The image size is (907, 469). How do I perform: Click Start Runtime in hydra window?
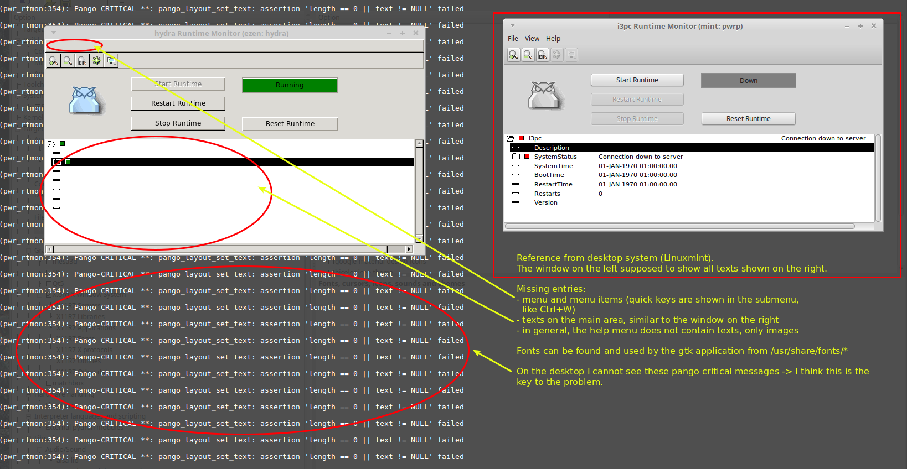178,84
